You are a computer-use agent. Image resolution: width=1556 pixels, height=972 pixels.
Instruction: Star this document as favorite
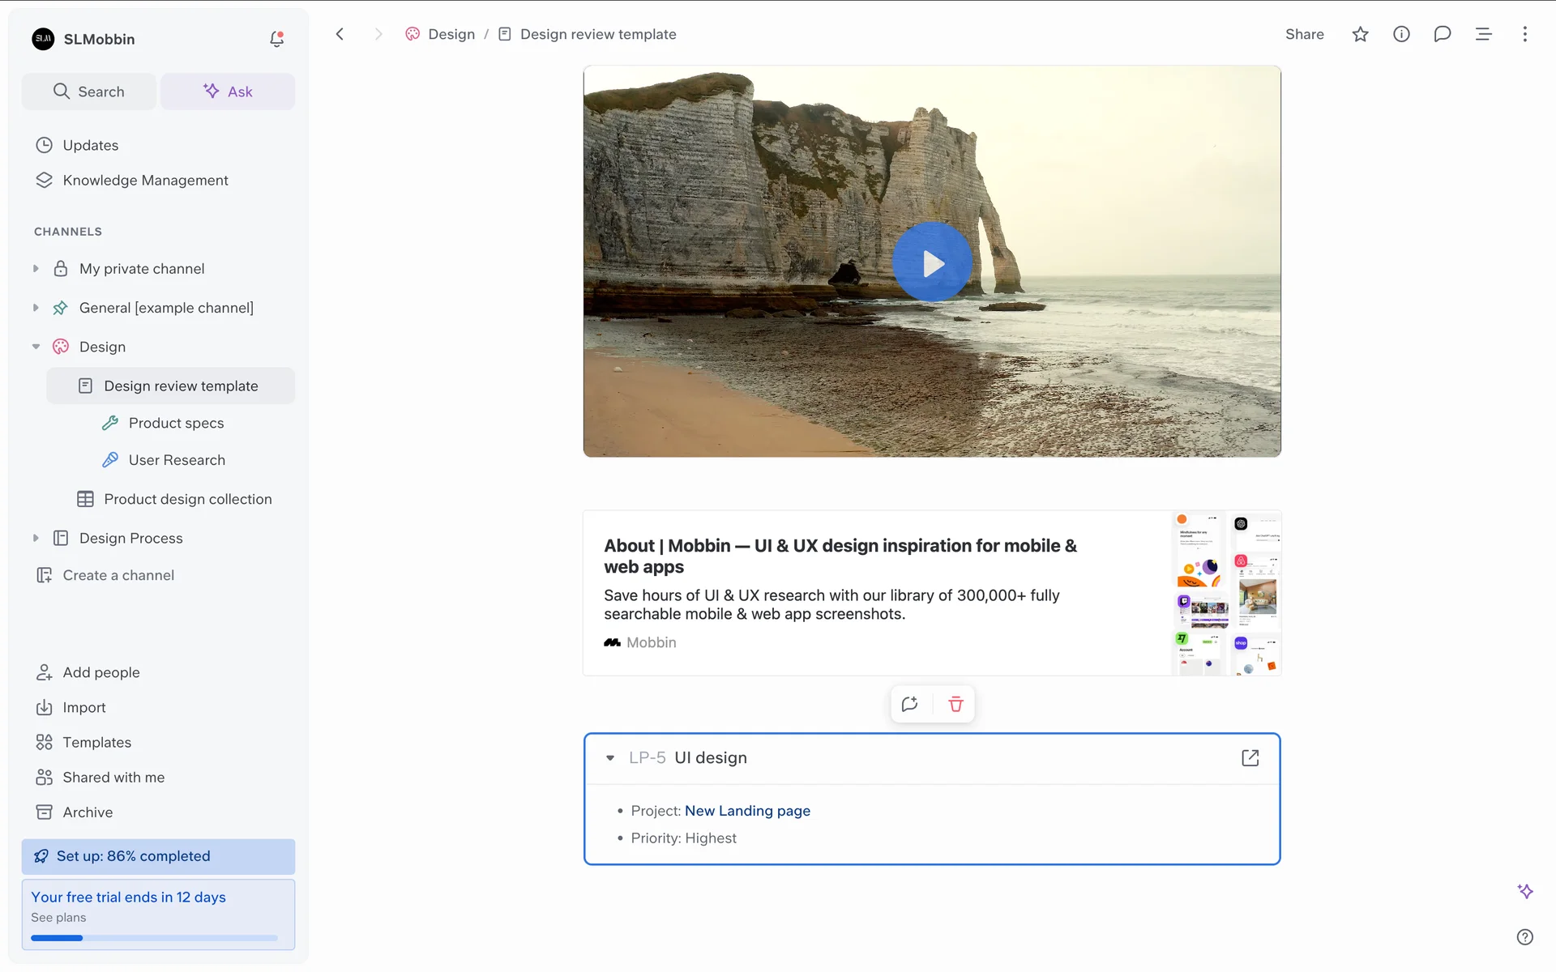1360,34
